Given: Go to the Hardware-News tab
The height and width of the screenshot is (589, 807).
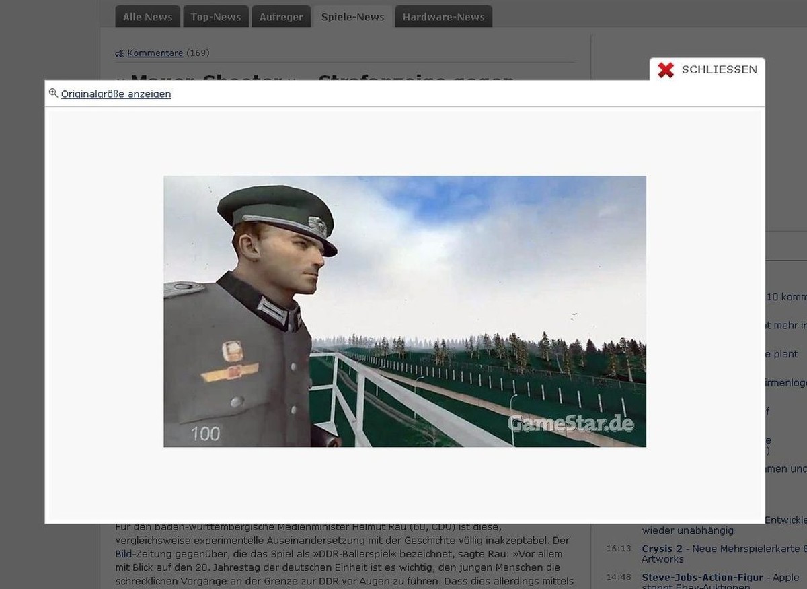Looking at the screenshot, I should pyautogui.click(x=444, y=17).
